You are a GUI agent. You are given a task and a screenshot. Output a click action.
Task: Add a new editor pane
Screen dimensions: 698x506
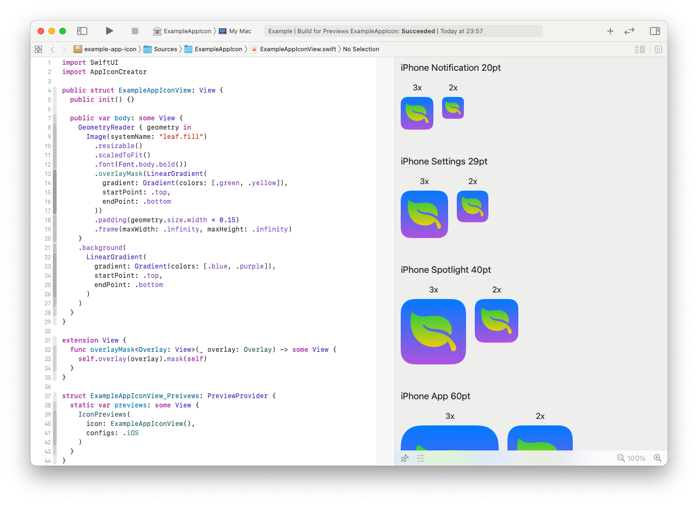[658, 49]
